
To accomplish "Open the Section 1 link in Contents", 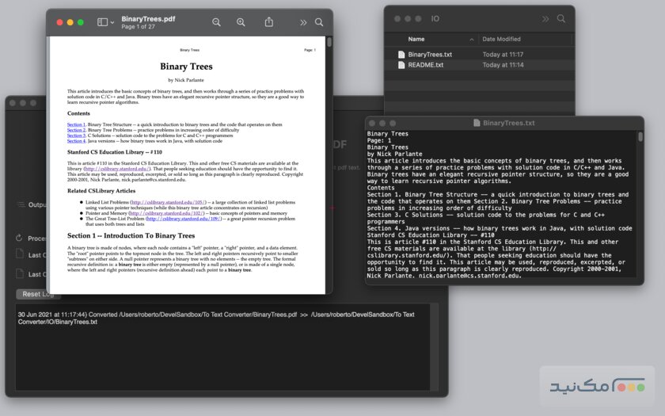I will pos(75,124).
